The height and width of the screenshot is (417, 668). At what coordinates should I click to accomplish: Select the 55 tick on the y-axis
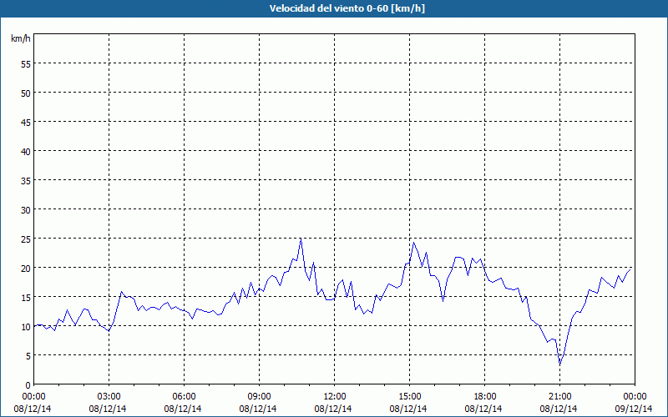click(x=26, y=64)
